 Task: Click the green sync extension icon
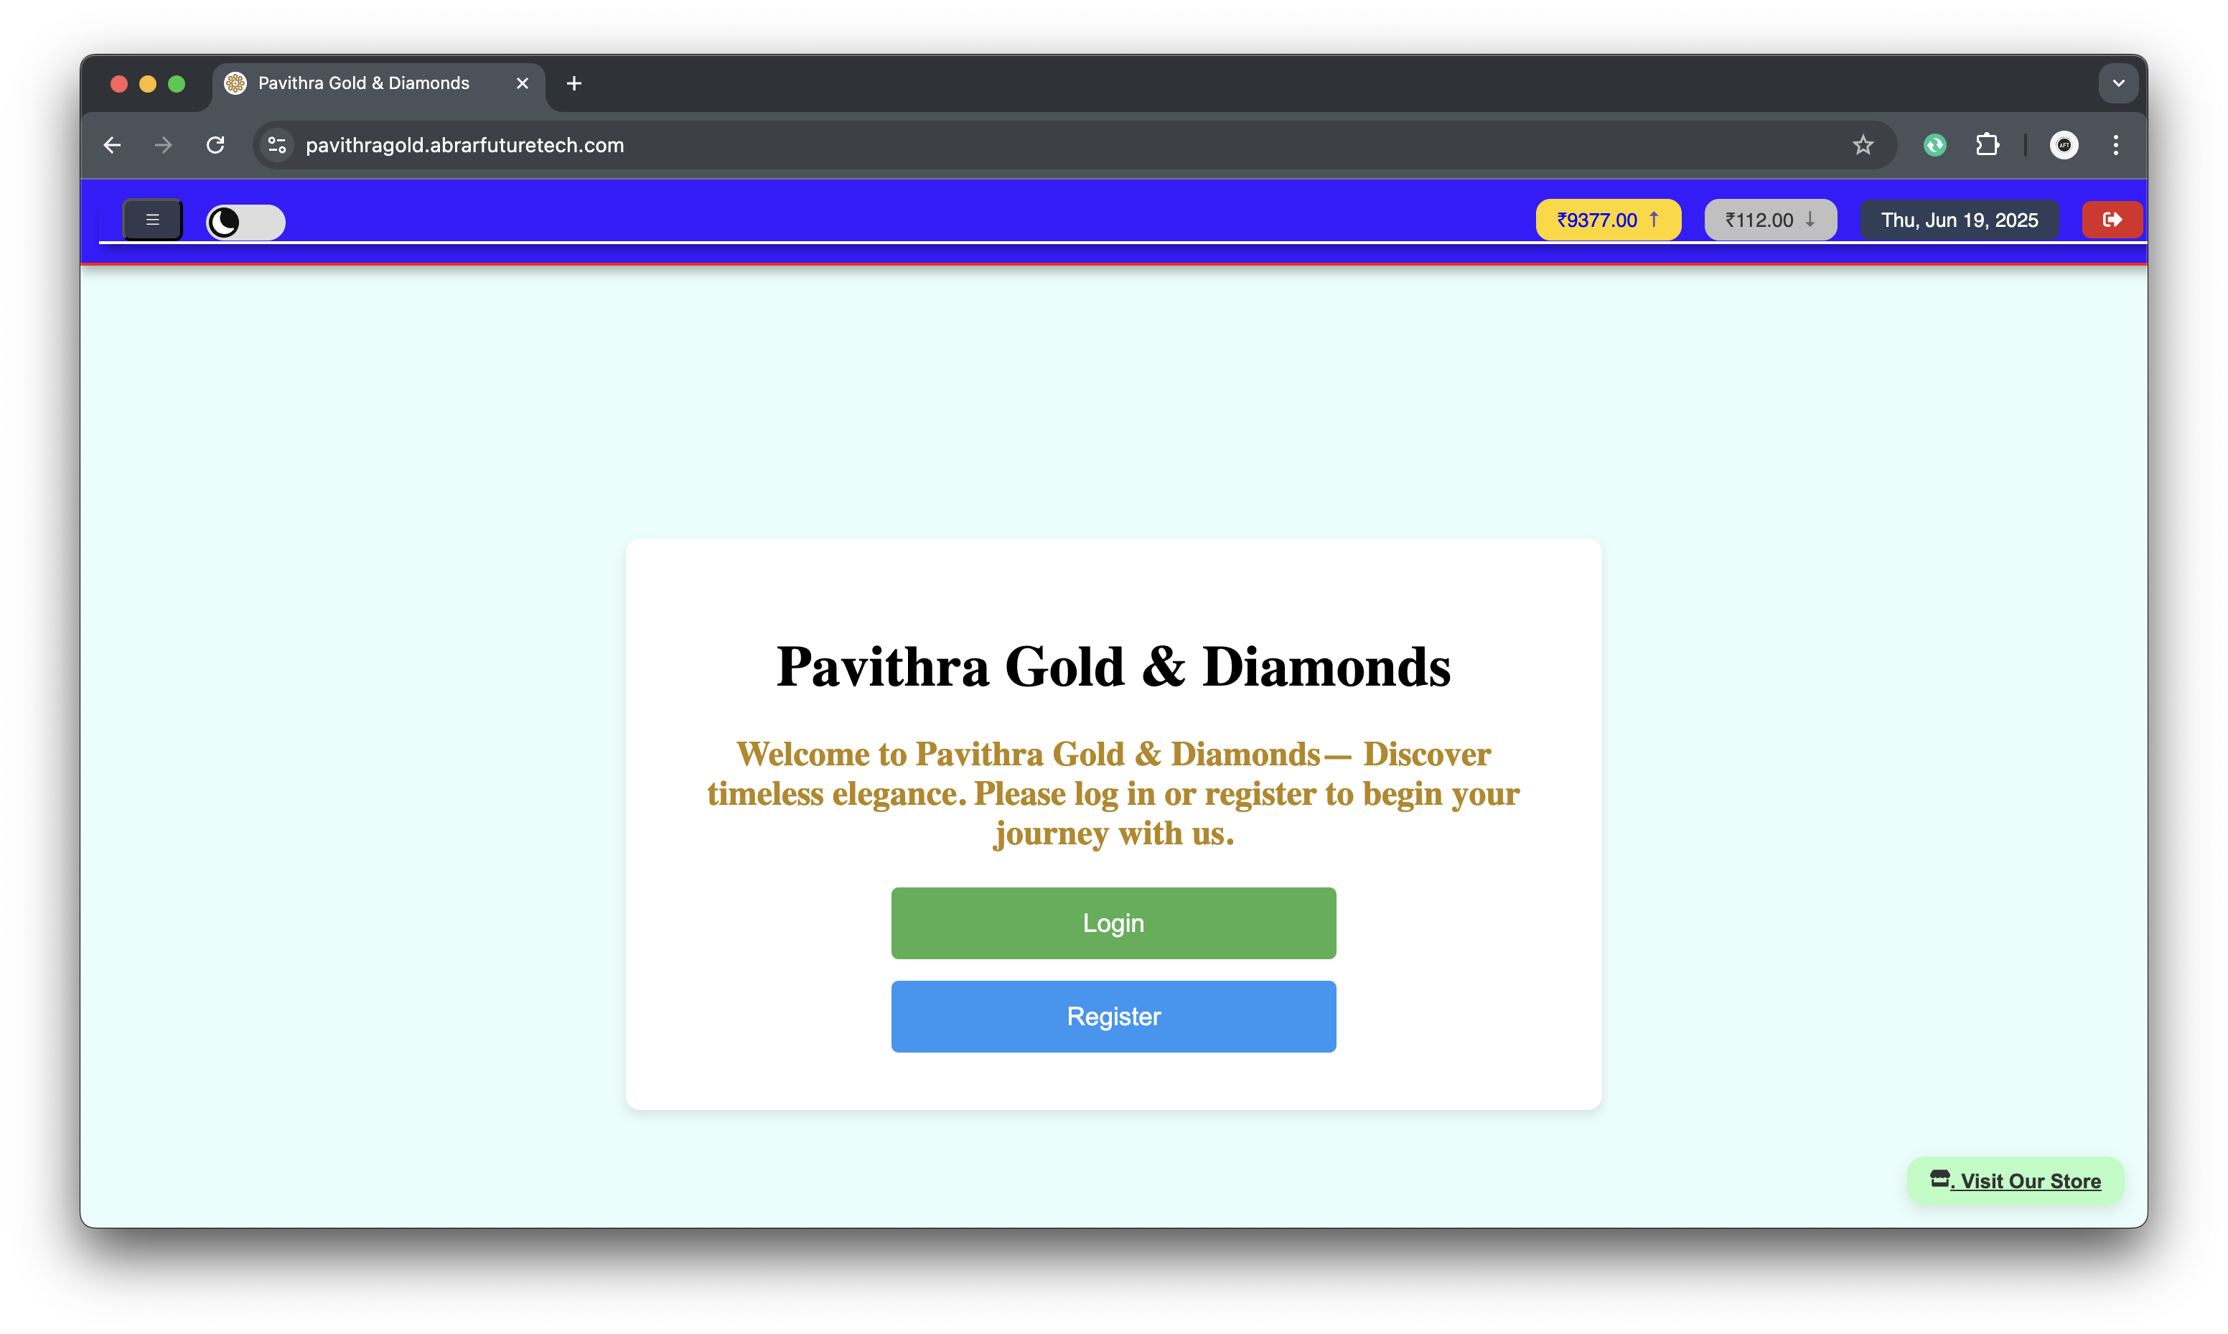pyautogui.click(x=1934, y=145)
